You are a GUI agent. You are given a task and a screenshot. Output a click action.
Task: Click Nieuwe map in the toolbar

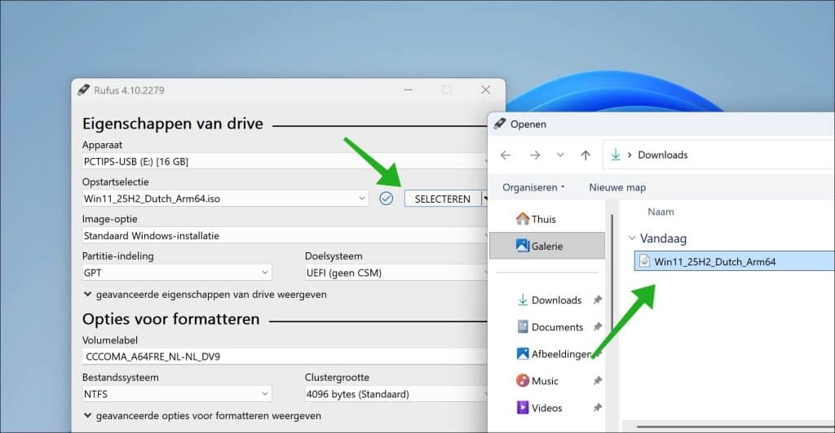[617, 187]
